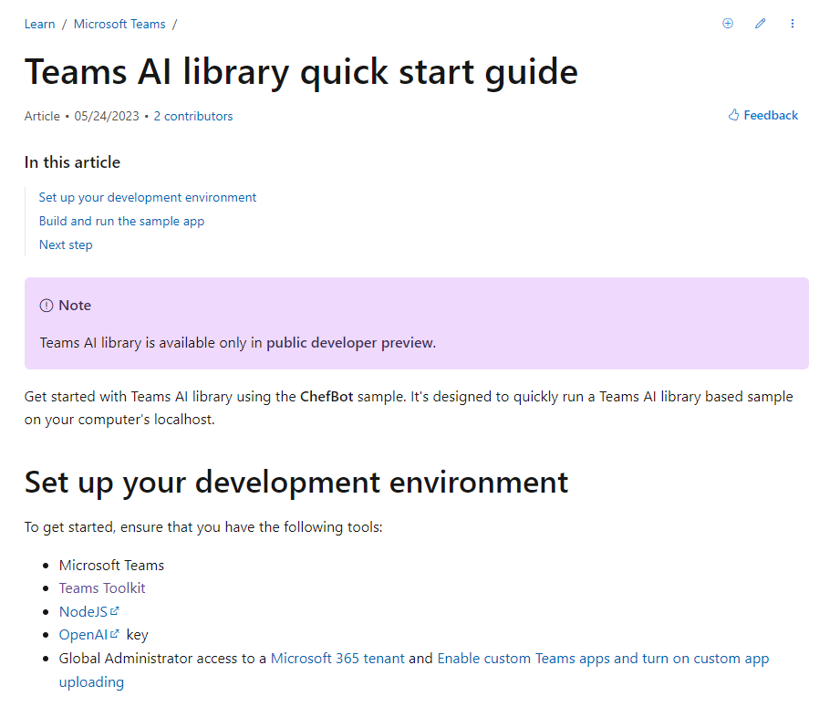Click the Note info icon
The width and height of the screenshot is (840, 707).
click(47, 306)
